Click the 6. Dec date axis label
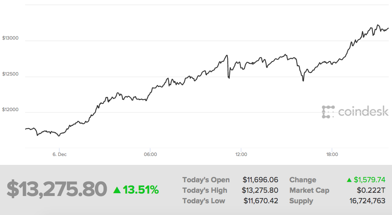Screen dimensions: 392x215 60,154
